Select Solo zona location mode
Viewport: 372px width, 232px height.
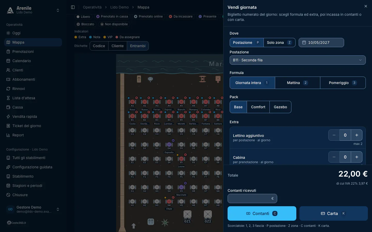[x=279, y=43]
